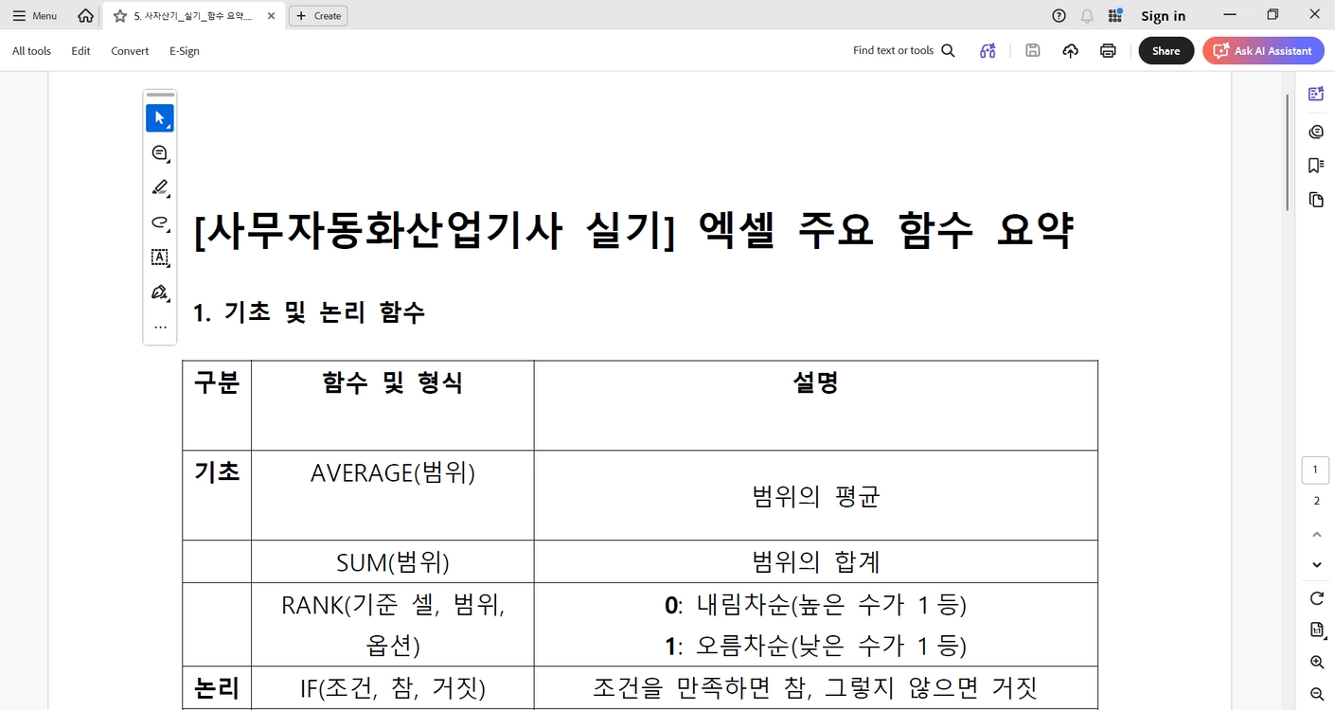Zoom out of the document
This screenshot has width=1335, height=710.
1316,694
